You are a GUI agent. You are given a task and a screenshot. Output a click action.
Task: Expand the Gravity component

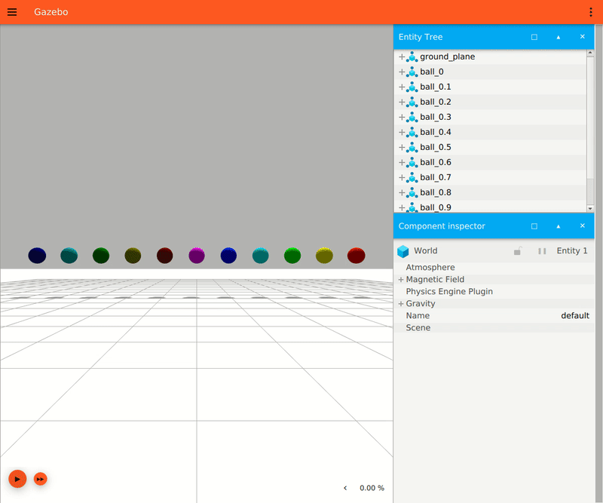[x=401, y=304]
